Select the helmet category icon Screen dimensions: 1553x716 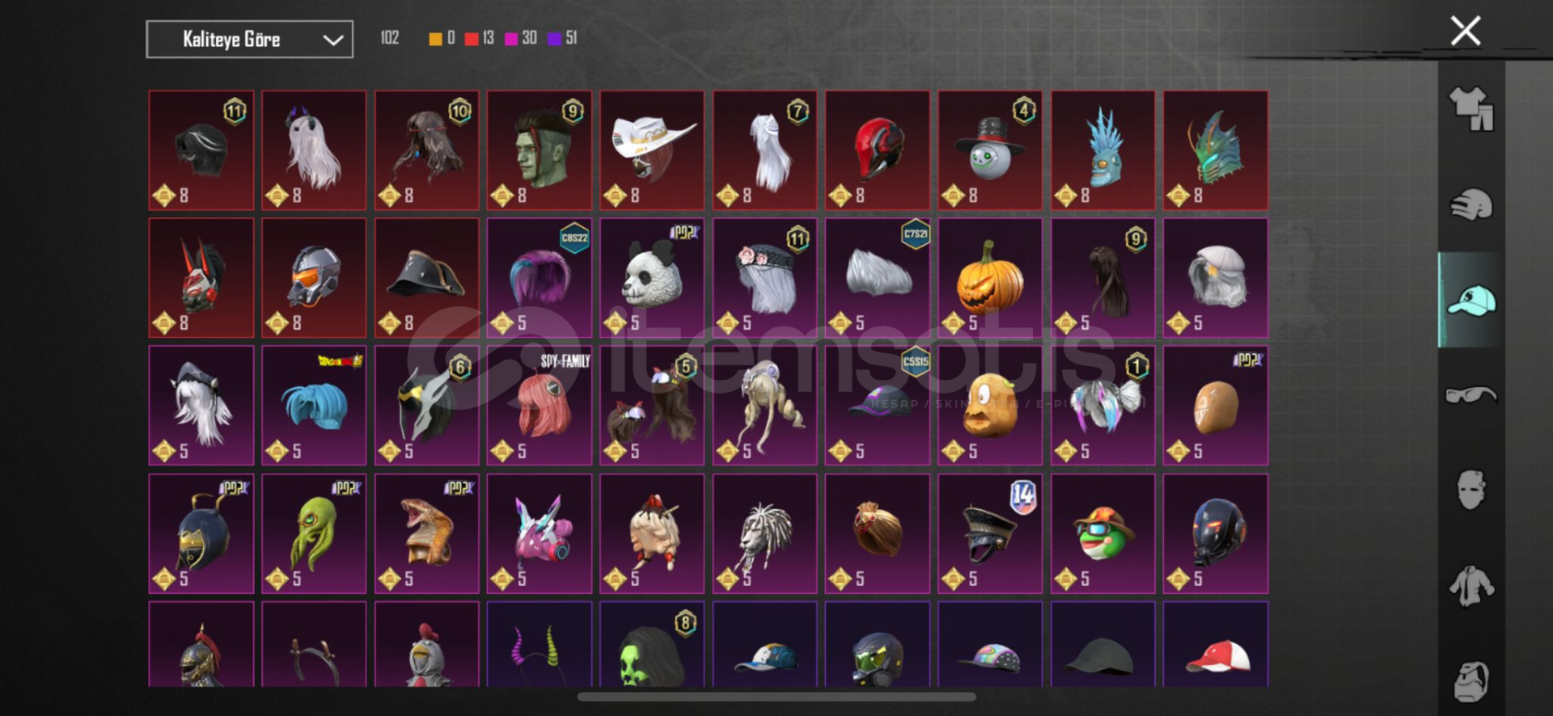[1470, 204]
